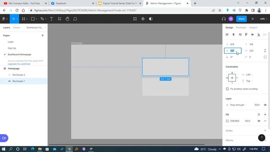This screenshot has width=270, height=152.
Task: Open the Login page
Action: 11,42
